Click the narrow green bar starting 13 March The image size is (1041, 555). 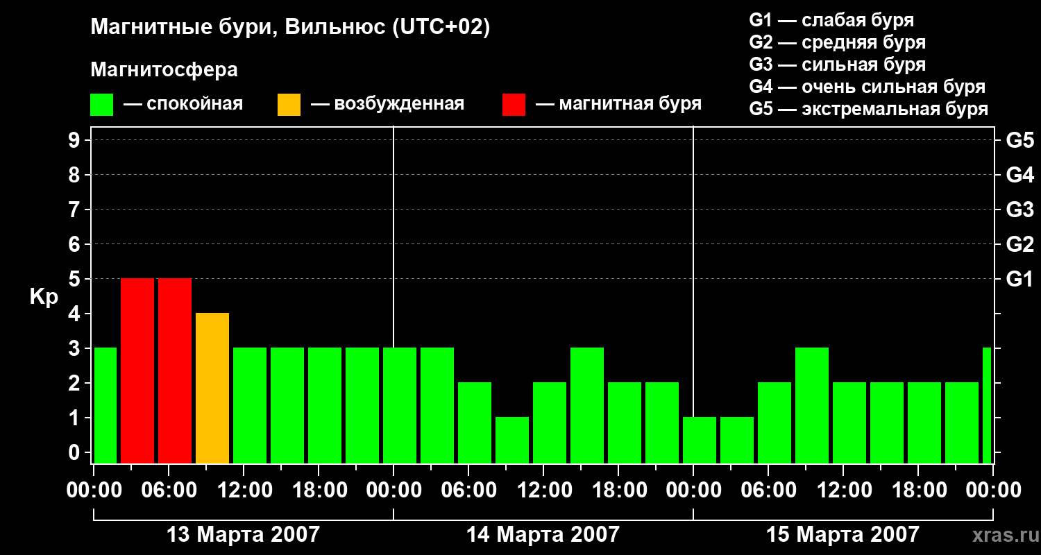coord(105,405)
